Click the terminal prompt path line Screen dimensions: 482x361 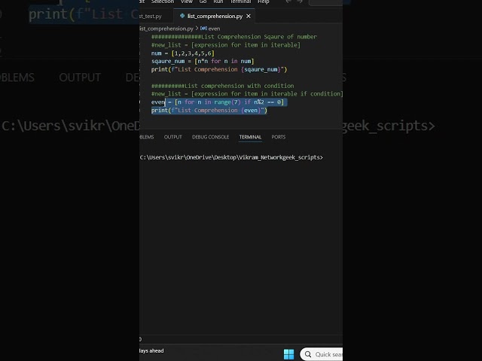(231, 157)
